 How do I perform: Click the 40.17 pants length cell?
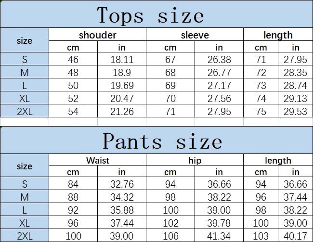pyautogui.click(x=295, y=236)
